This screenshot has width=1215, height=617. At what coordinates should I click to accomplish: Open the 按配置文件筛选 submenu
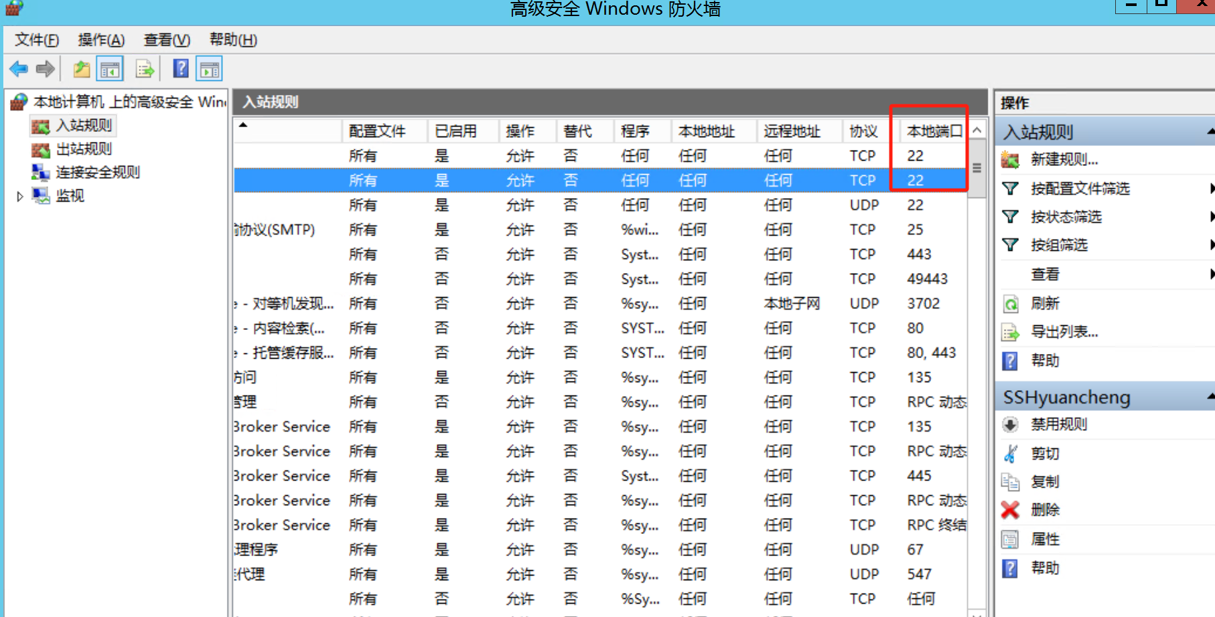[x=1080, y=189]
